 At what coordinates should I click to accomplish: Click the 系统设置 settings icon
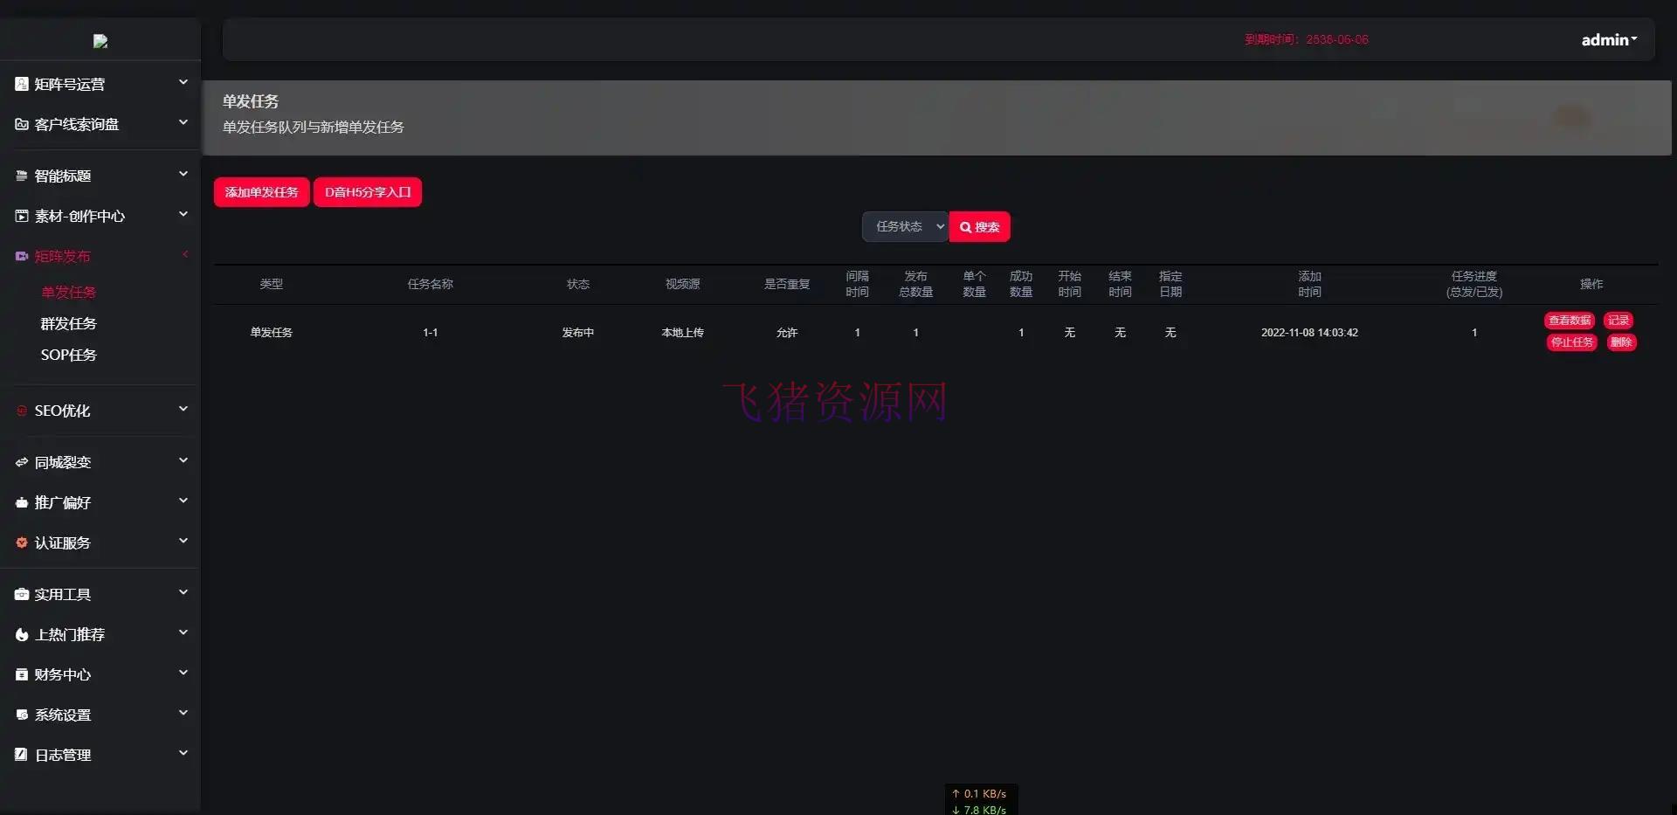coord(21,715)
